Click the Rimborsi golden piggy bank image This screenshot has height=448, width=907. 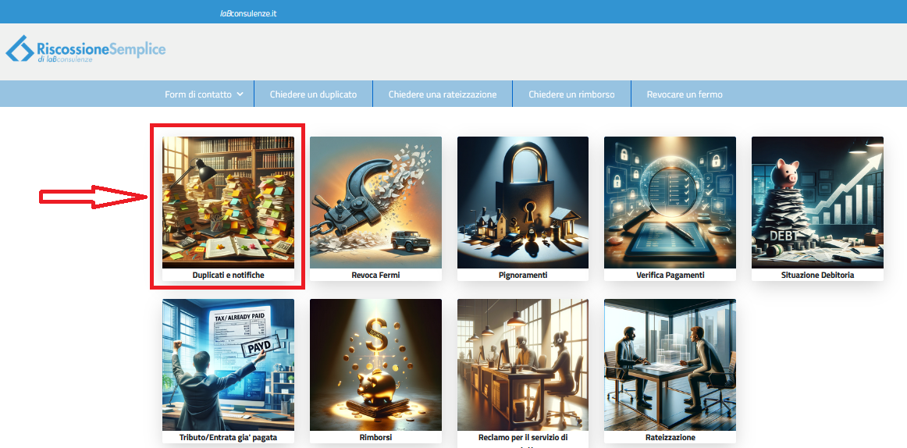375,364
